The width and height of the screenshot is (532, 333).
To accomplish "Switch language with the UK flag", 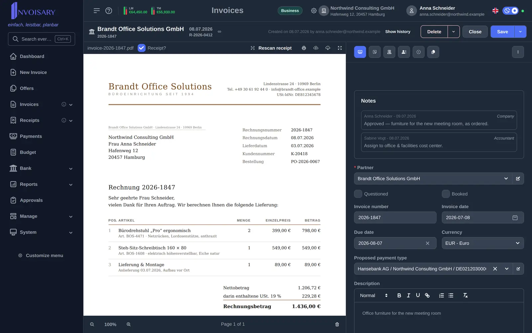I will (x=495, y=11).
